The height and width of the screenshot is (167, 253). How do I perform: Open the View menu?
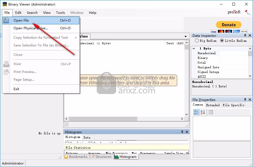pos(47,13)
